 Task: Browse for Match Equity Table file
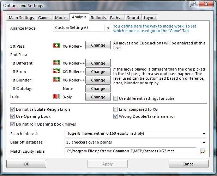tap(203, 151)
